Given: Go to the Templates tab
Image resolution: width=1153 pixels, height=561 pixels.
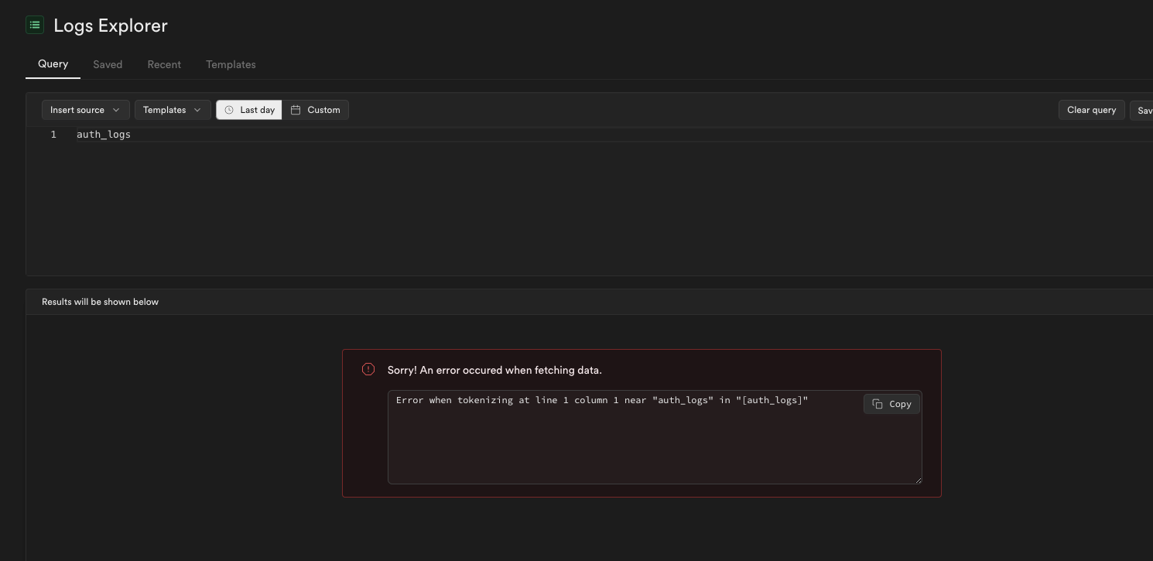Looking at the screenshot, I should [231, 64].
